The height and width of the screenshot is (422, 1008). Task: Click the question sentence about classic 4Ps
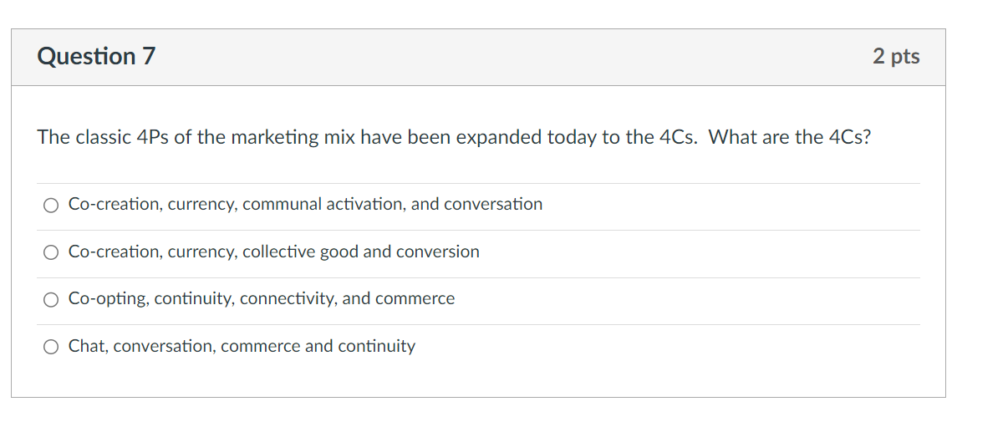click(454, 137)
